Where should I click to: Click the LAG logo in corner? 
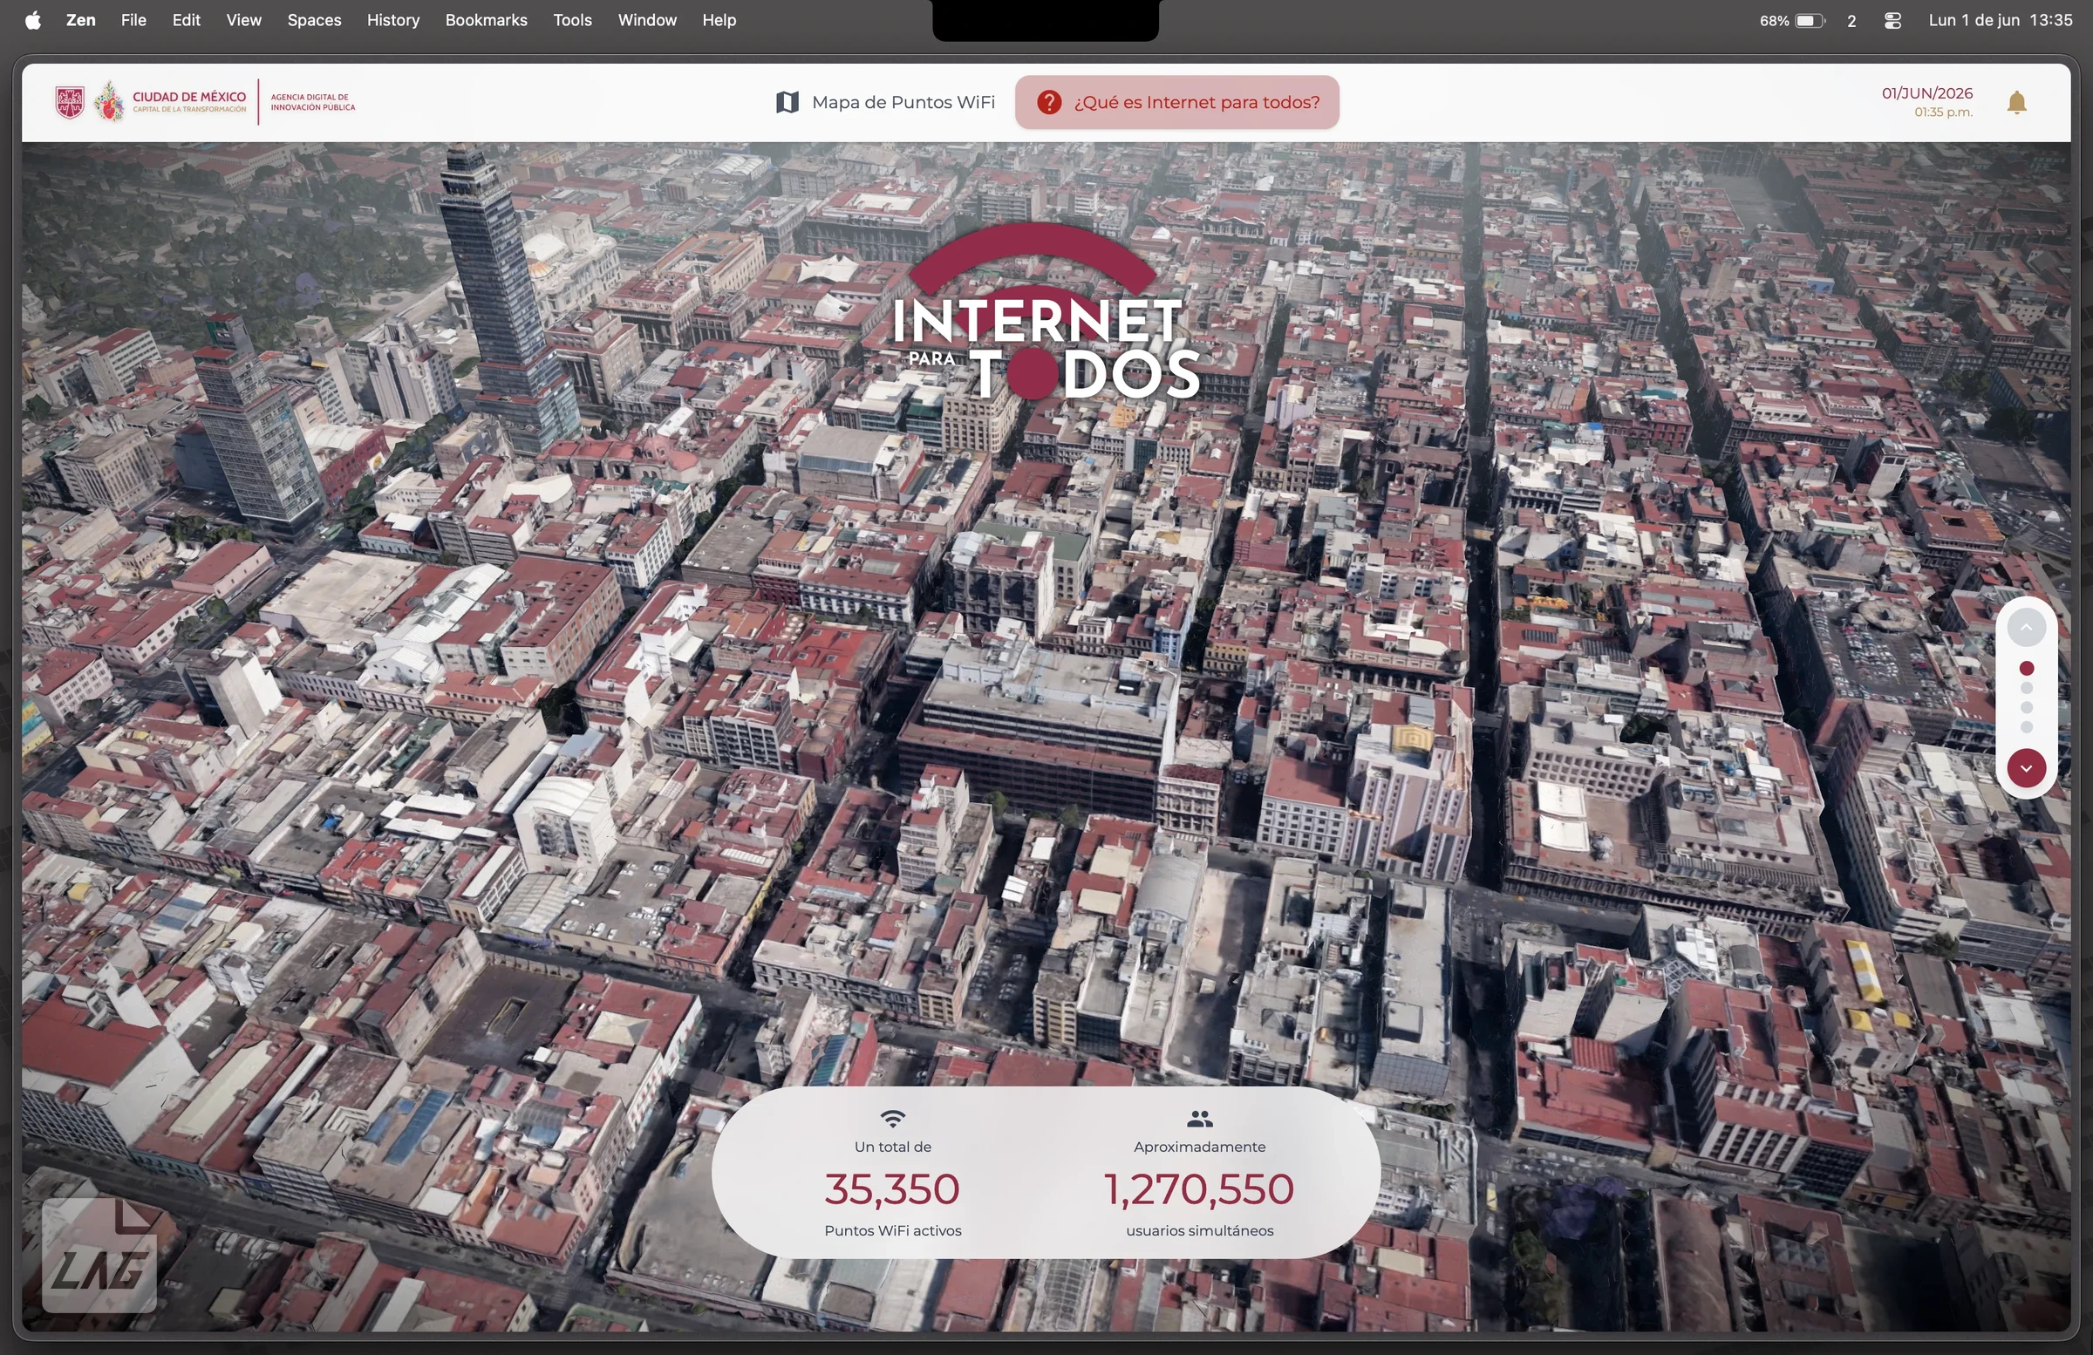[x=99, y=1255]
